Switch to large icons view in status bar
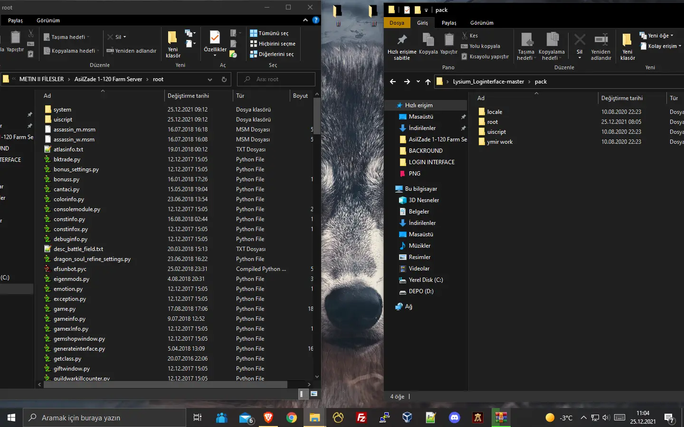 314,394
